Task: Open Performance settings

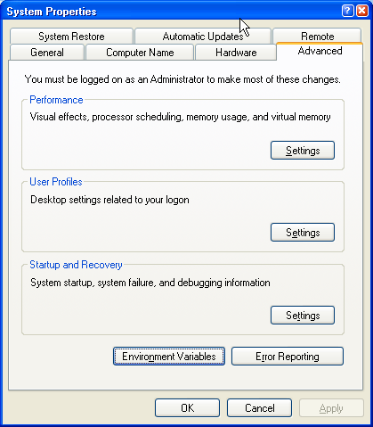Action: tap(303, 151)
